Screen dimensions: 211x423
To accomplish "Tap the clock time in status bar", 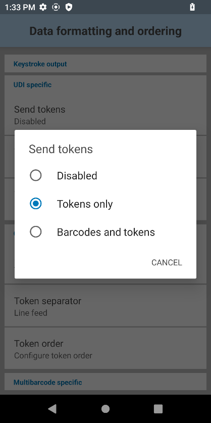I will coord(20,7).
